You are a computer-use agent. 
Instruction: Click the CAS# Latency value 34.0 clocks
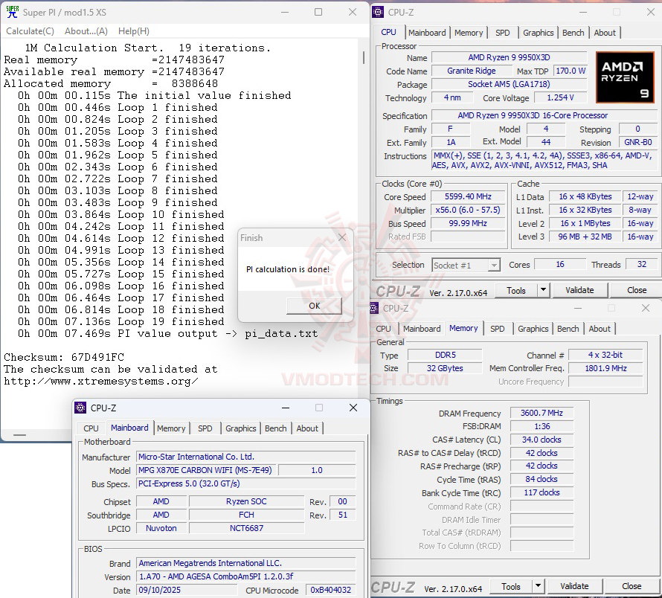pyautogui.click(x=542, y=440)
